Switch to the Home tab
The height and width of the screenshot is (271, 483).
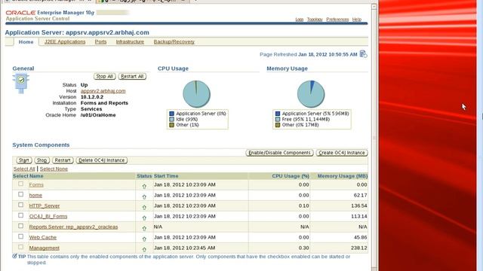pos(26,42)
